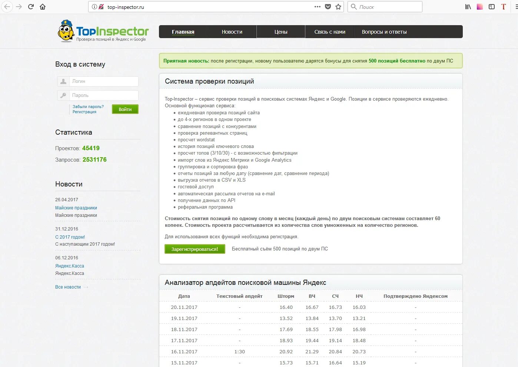
Task: Click the 17.69 Шторм value
Action: pos(286,330)
